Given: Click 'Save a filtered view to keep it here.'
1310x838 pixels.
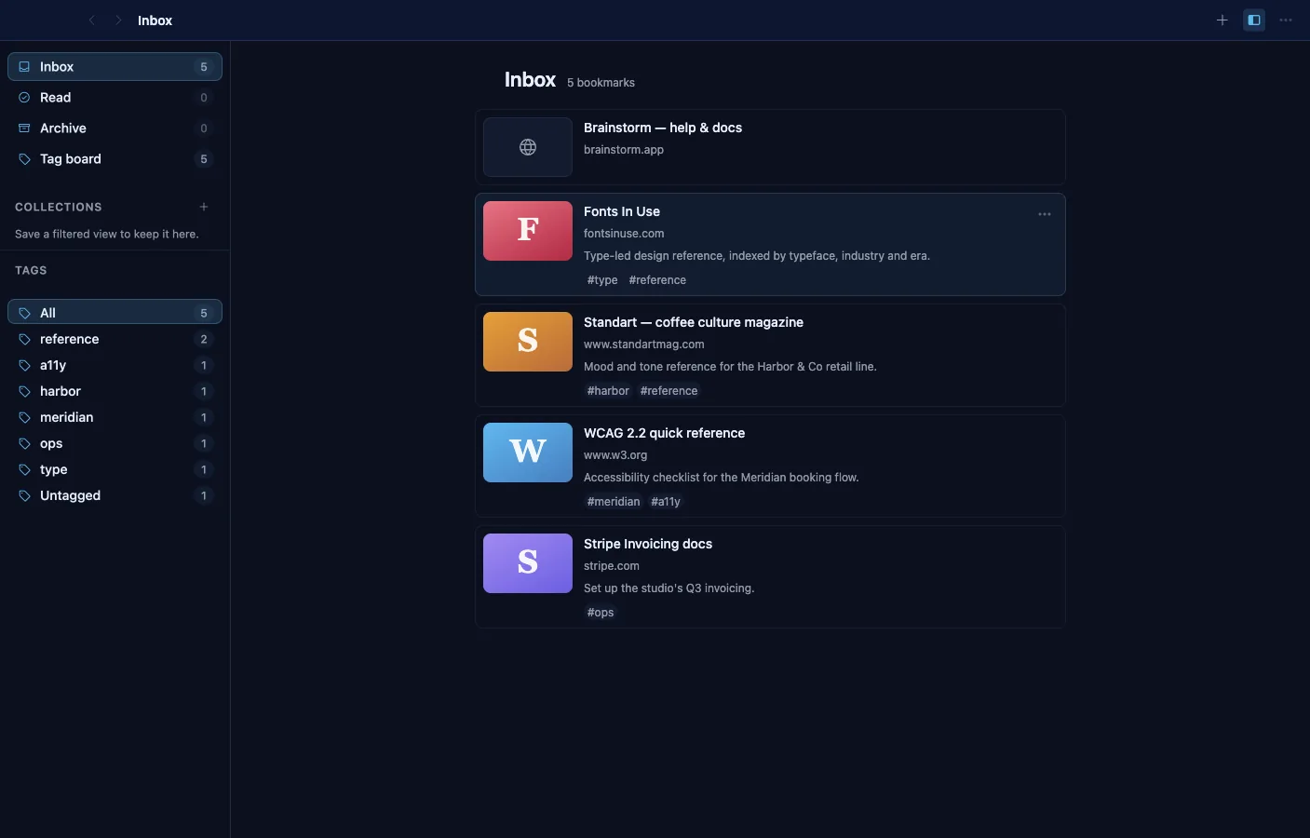Looking at the screenshot, I should (107, 234).
